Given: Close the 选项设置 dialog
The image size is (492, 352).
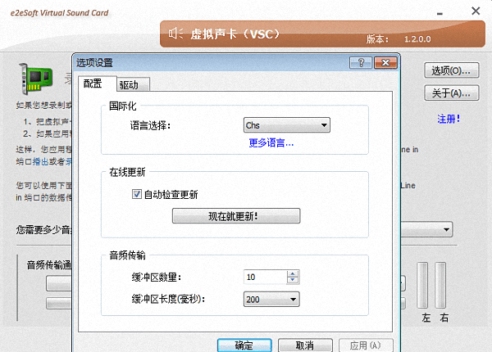Looking at the screenshot, I should coord(385,63).
